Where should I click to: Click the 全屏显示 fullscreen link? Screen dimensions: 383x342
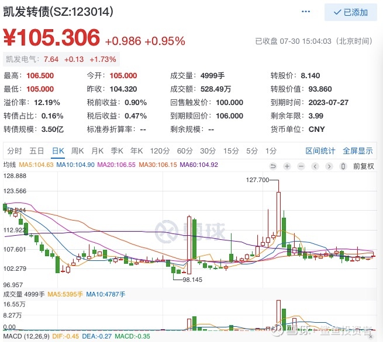pos(358,151)
